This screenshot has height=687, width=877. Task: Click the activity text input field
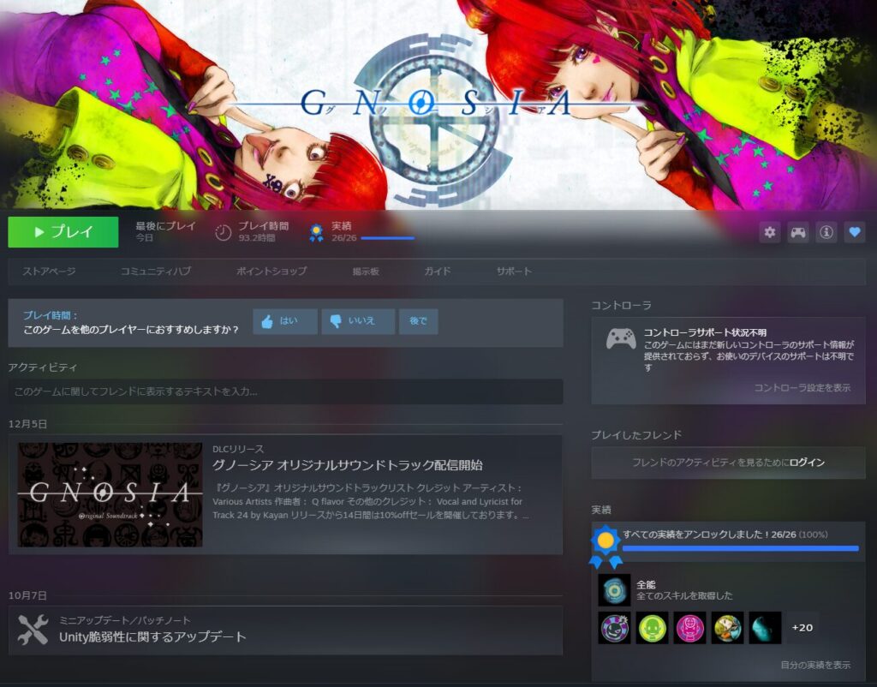(x=285, y=392)
